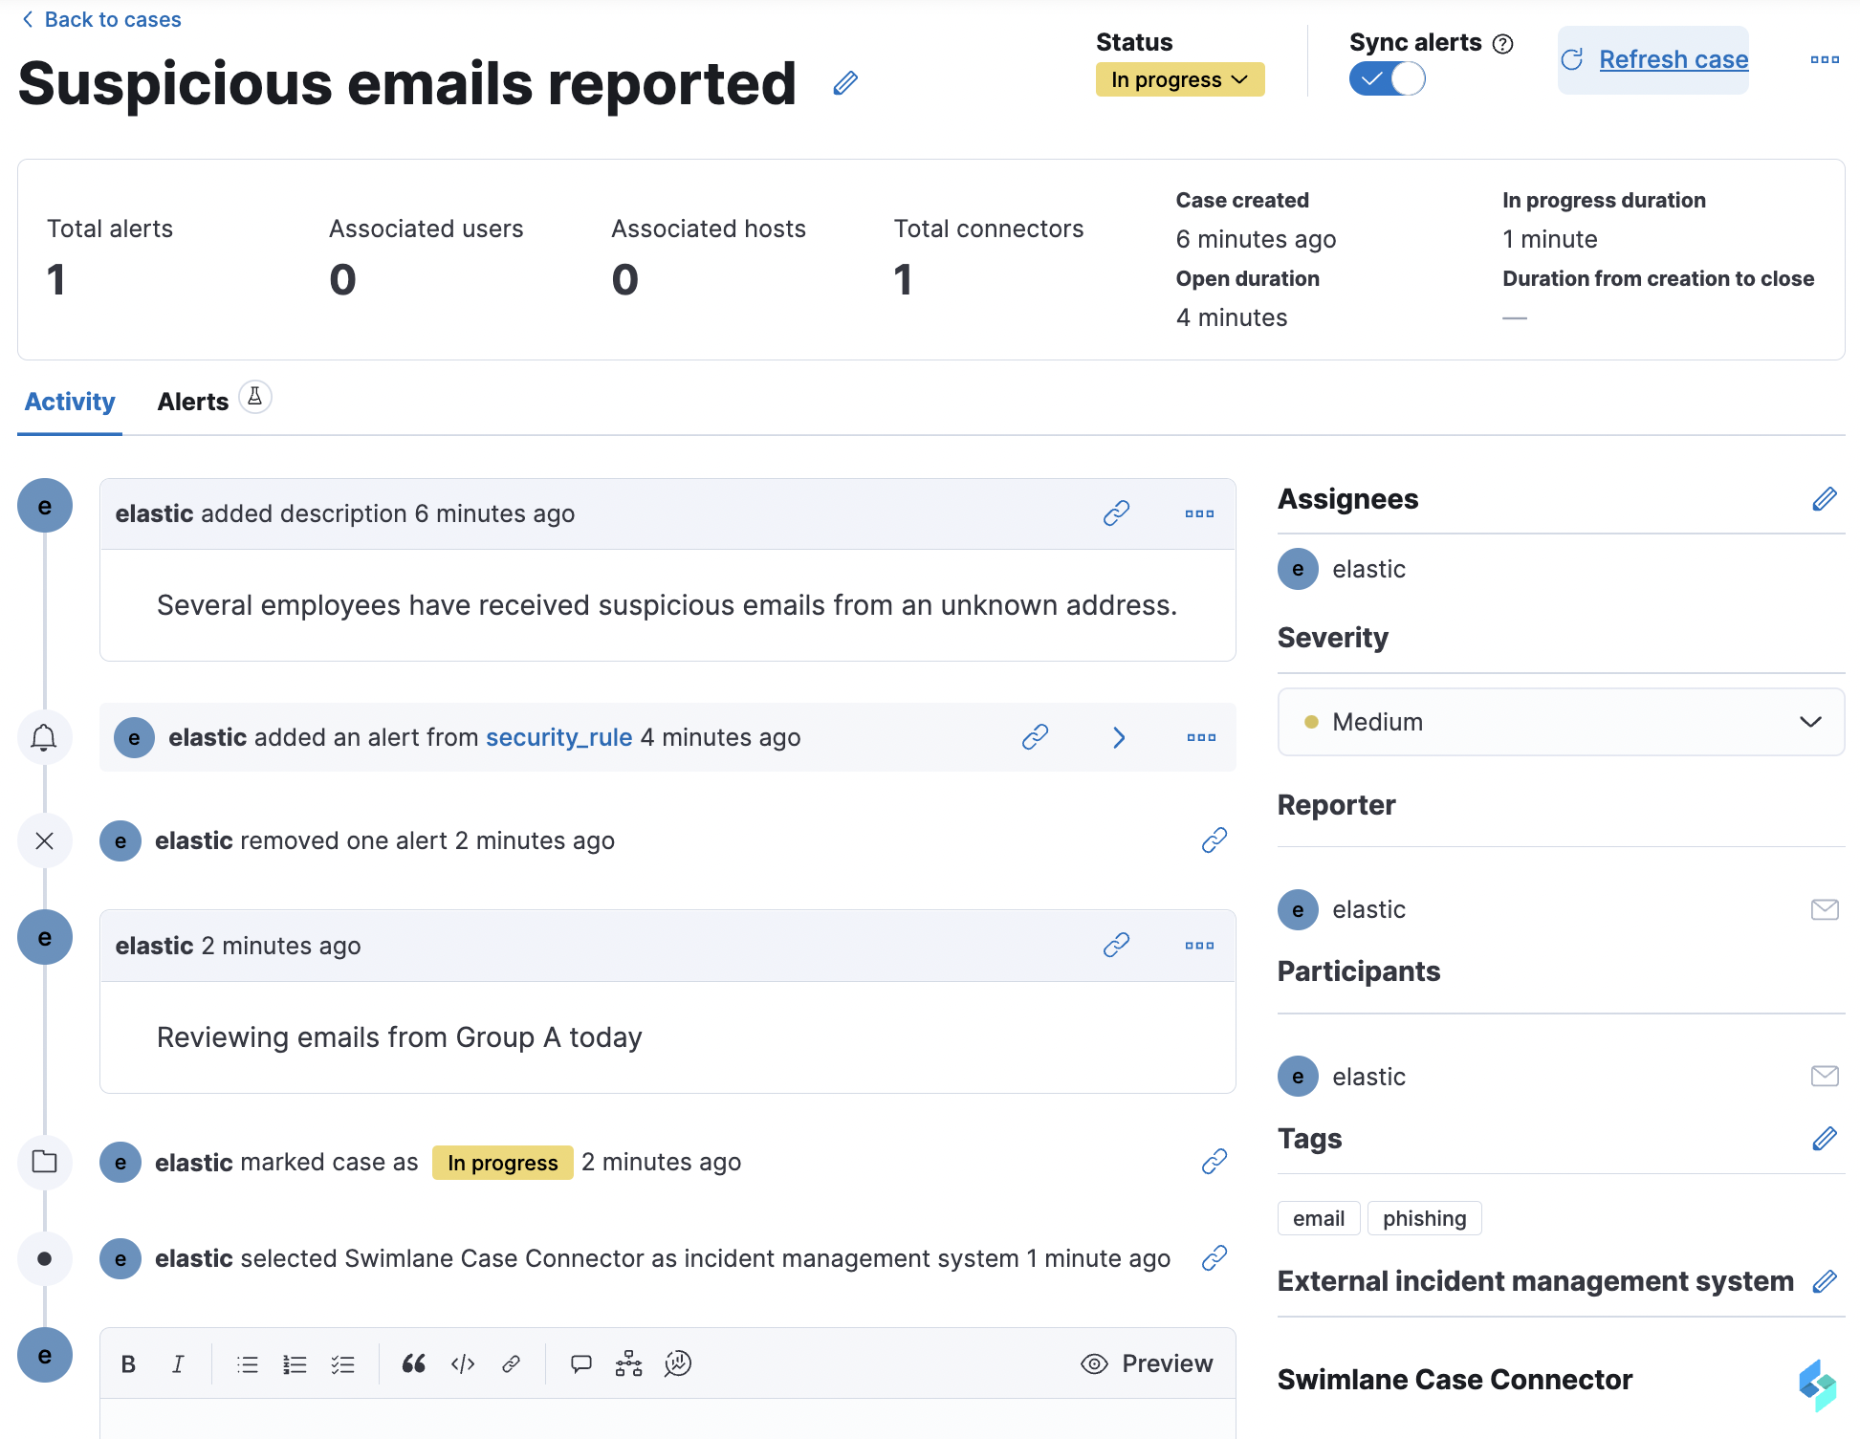
Task: Click the bold formatting button
Action: 128,1364
